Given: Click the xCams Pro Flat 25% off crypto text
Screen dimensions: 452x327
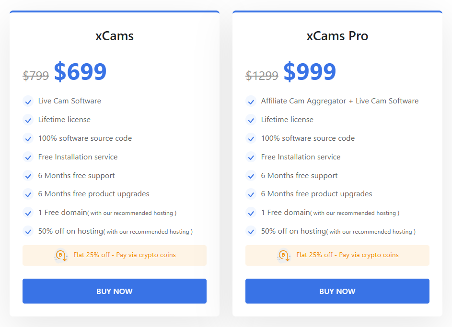Looking at the screenshot, I should point(348,255).
